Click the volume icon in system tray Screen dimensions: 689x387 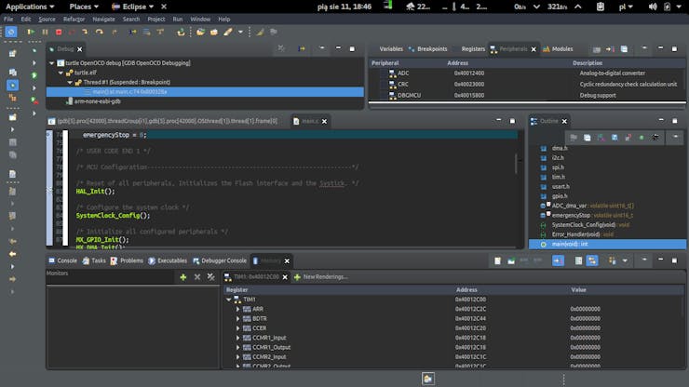(653, 7)
